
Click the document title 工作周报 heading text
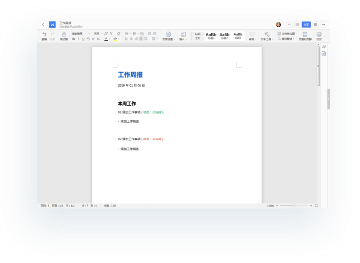pos(130,75)
